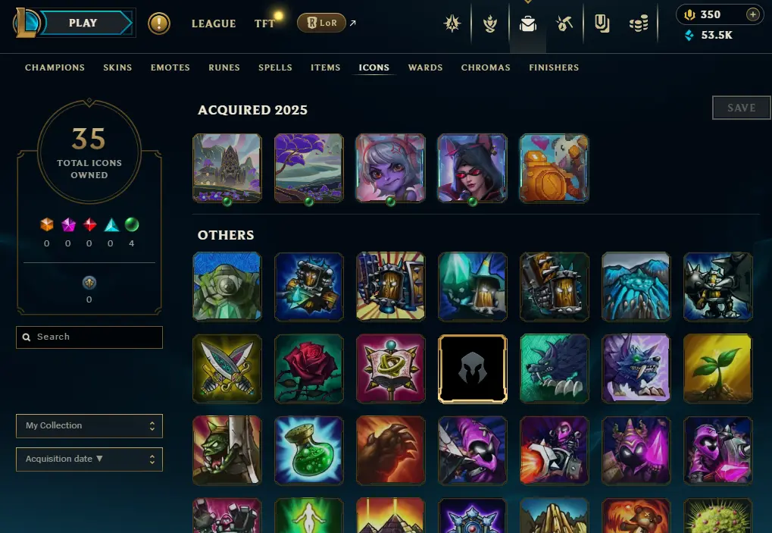Select the red rose summoner icon

pyautogui.click(x=308, y=368)
